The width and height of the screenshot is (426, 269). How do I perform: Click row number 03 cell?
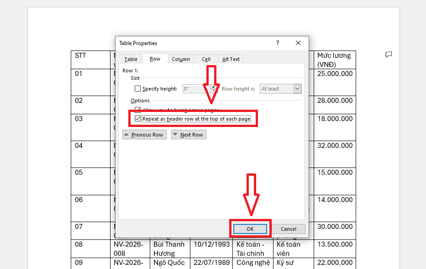pos(90,127)
